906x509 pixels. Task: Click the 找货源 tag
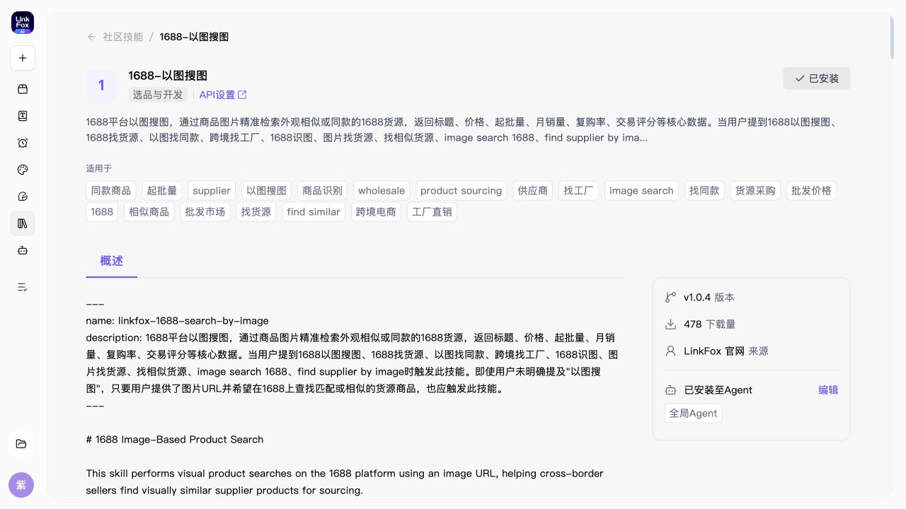(256, 212)
